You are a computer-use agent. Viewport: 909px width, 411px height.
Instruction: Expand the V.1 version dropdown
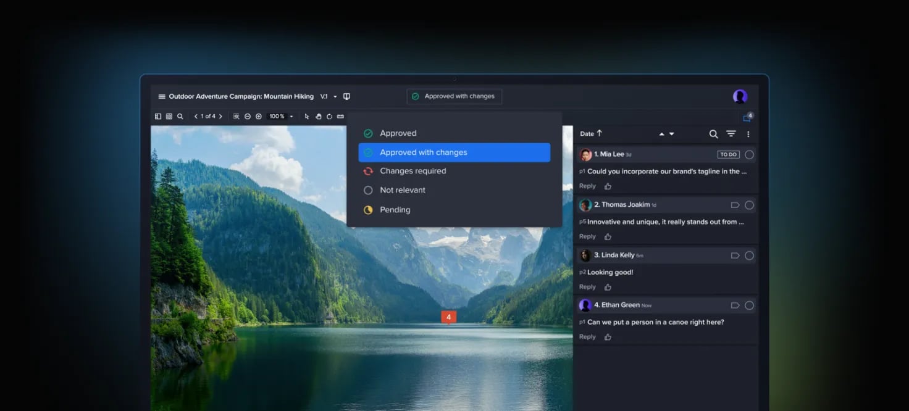[x=335, y=97]
